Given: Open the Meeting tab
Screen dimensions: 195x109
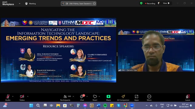Looking at the screenshot, I should [x=30, y=4].
